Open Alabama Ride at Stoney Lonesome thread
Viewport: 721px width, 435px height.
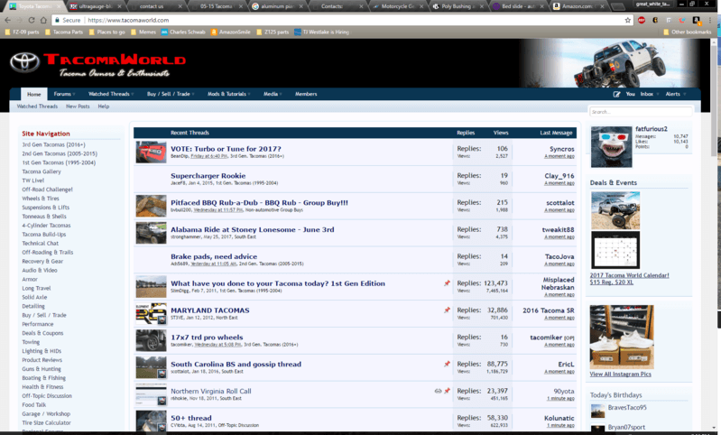pos(253,229)
